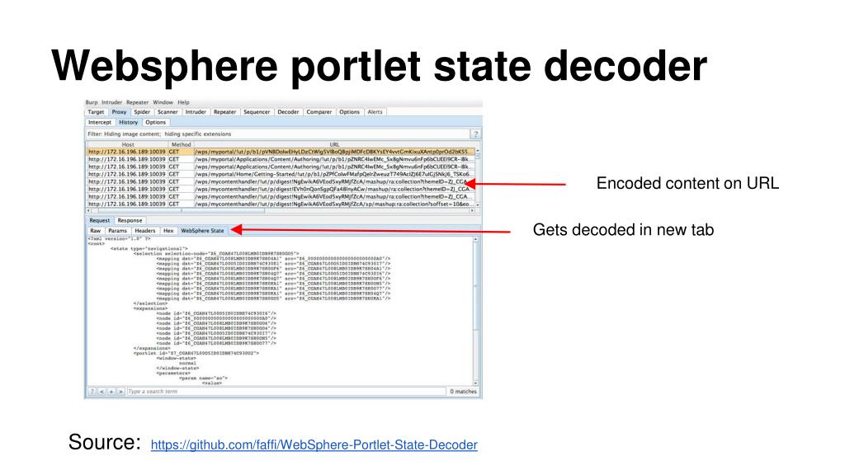This screenshot has height=475, width=845.
Task: Focus the 'Type a search term' field
Action: click(286, 392)
